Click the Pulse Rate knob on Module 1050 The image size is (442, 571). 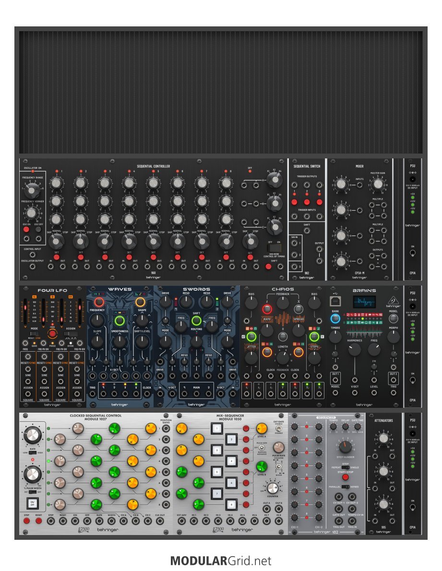coord(278,447)
